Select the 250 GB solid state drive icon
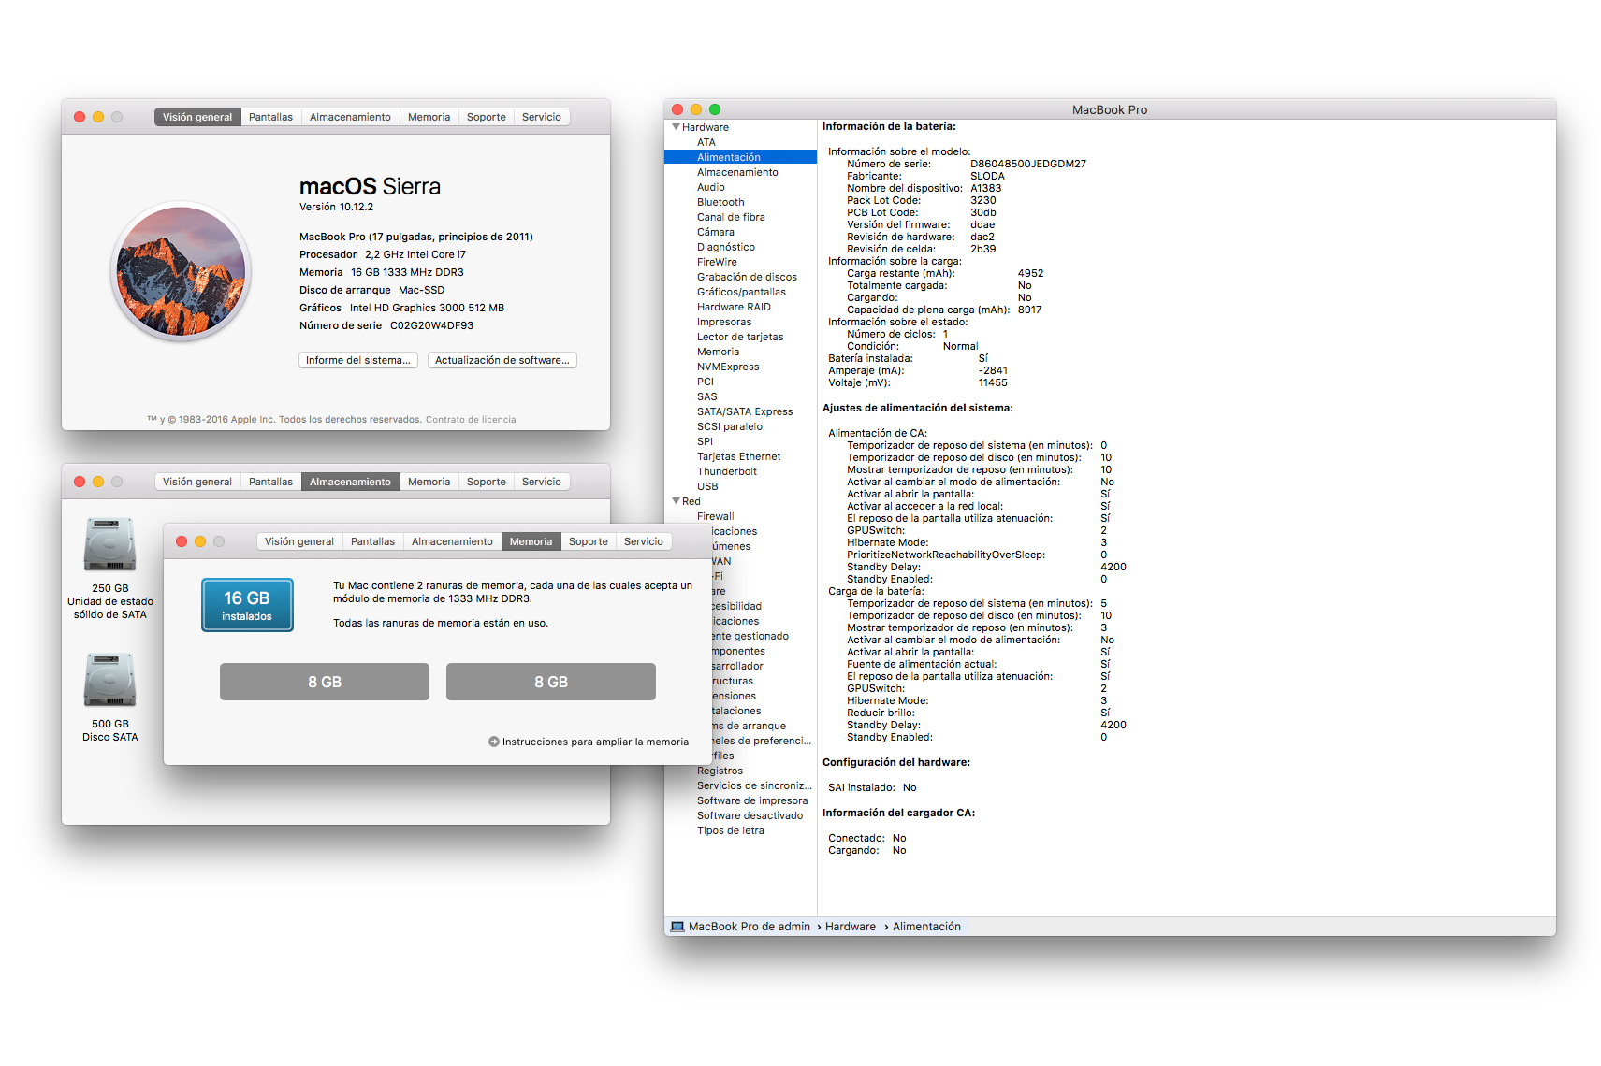Image resolution: width=1601 pixels, height=1066 pixels. coord(110,544)
